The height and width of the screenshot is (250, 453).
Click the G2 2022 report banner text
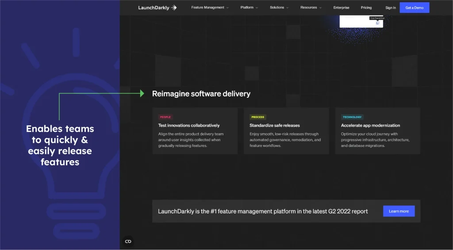(263, 211)
